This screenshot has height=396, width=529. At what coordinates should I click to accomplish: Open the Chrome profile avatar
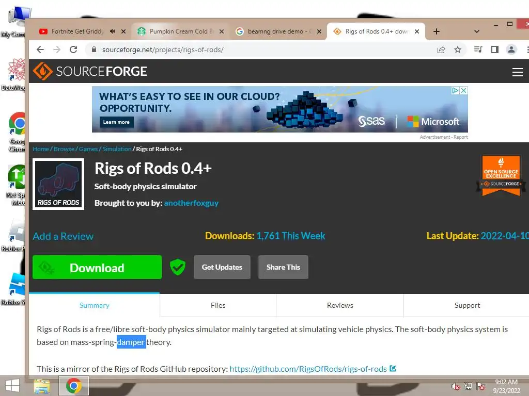(511, 50)
